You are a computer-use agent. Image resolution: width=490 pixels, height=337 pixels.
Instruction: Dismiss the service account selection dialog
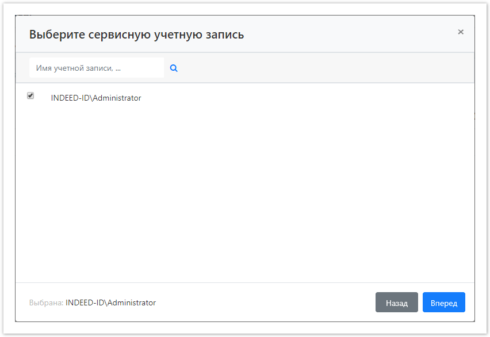[461, 32]
